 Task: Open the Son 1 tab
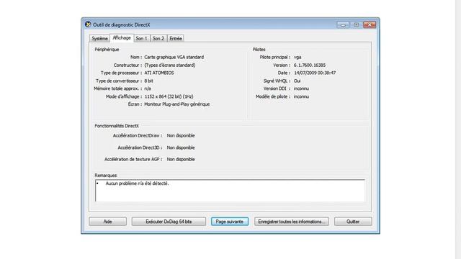pos(141,38)
